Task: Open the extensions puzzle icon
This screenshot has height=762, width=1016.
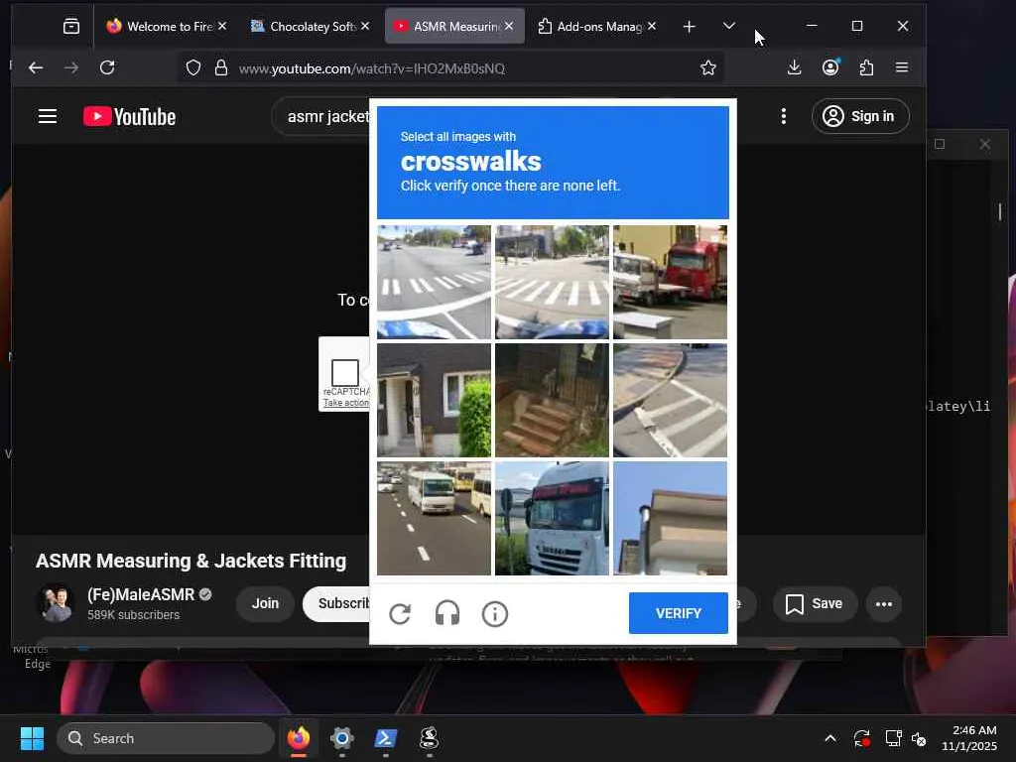Action: (x=866, y=67)
